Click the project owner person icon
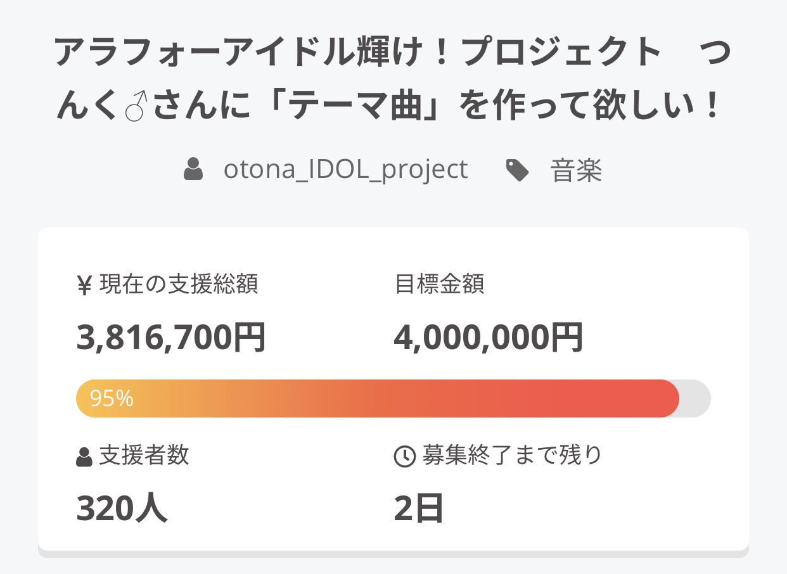Viewport: 787px width, 574px height. (x=193, y=170)
